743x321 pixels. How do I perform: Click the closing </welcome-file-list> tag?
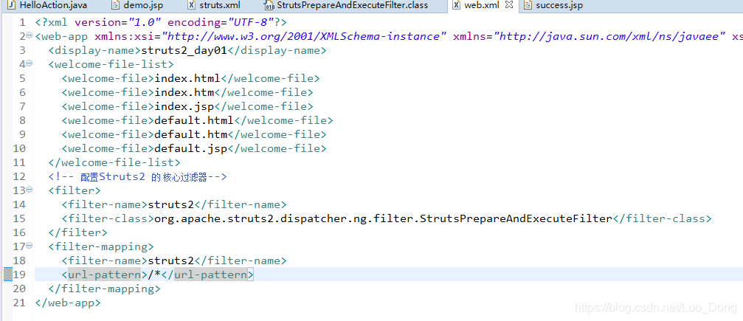point(114,162)
